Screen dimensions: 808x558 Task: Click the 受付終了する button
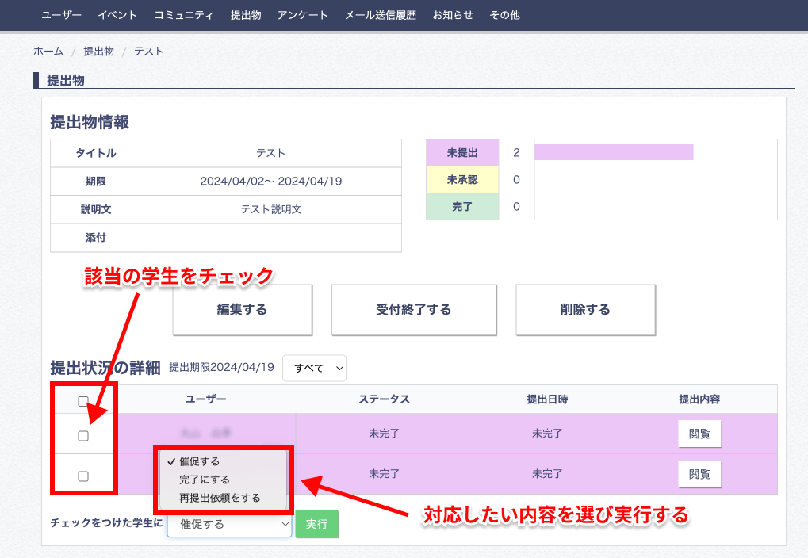click(413, 310)
